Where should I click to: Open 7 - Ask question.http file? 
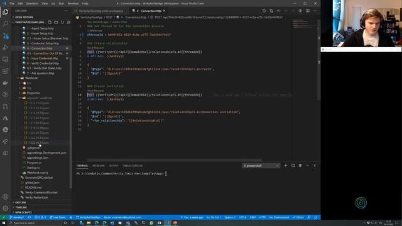40,73
